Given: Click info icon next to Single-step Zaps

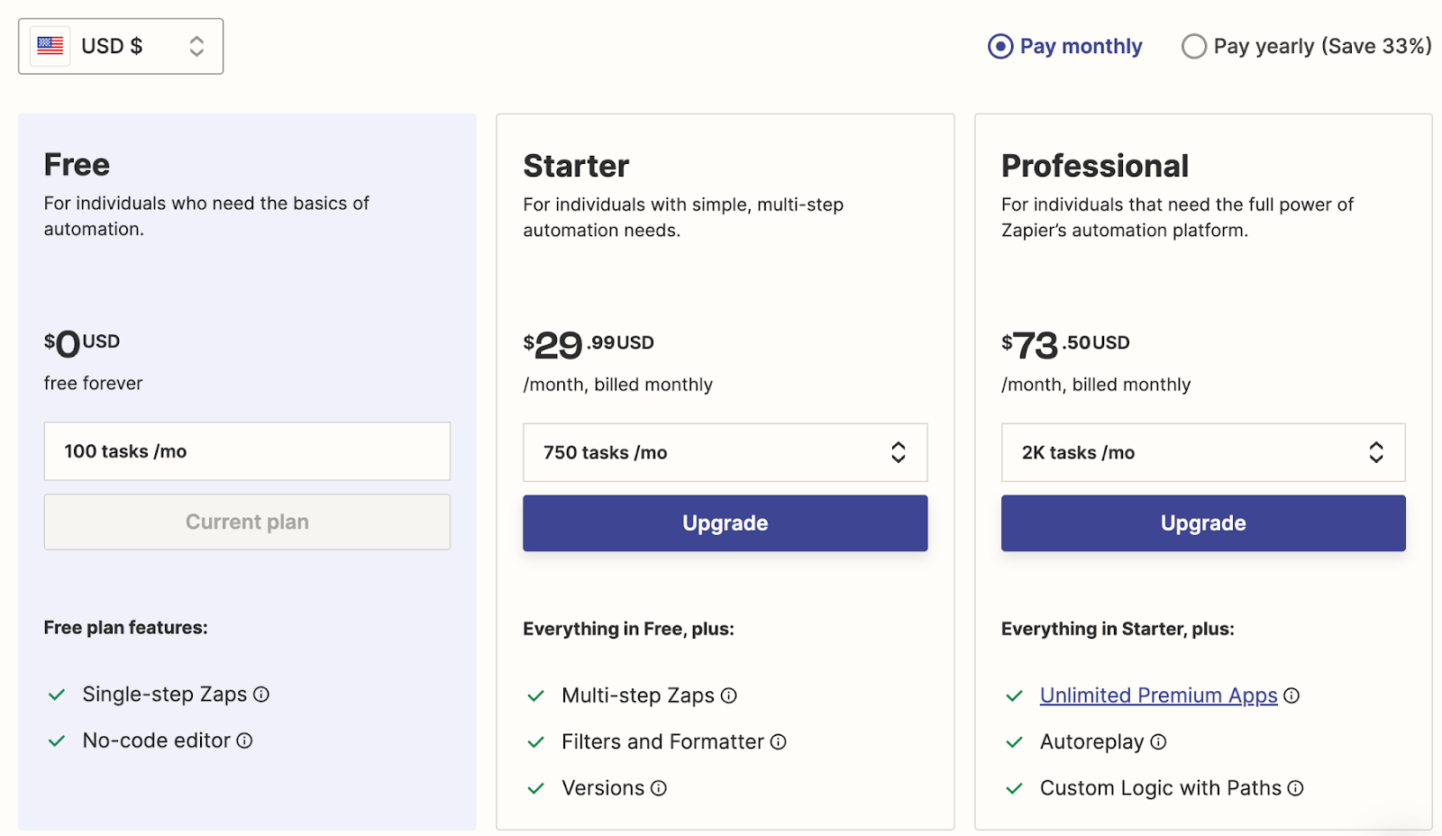Looking at the screenshot, I should pyautogui.click(x=261, y=695).
